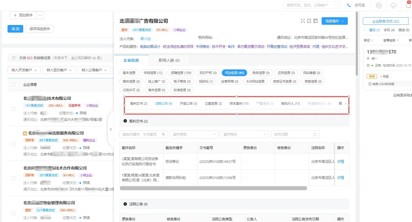Viewport: 412px width, 222px height.
Task: Collapse the 裁判文书 (2) section arrow
Action: click(125, 121)
